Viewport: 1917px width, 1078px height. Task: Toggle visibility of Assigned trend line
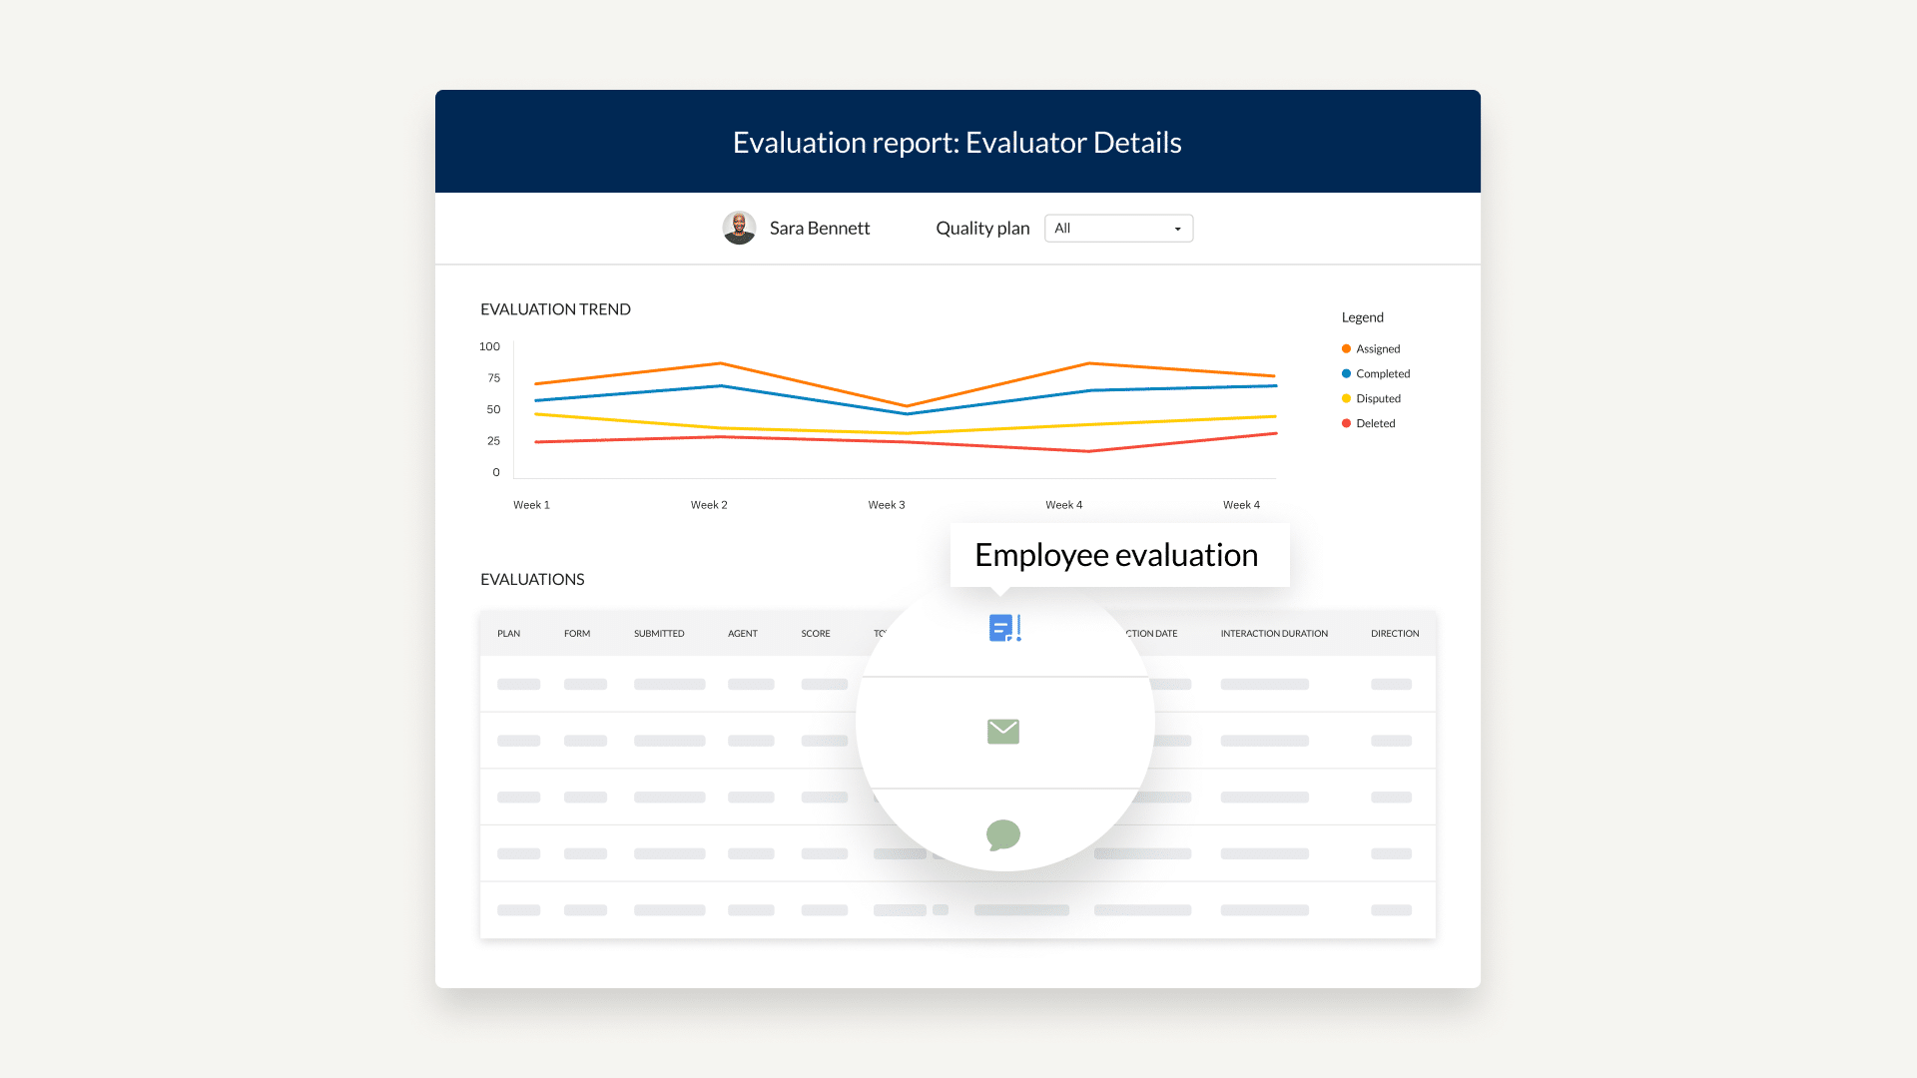(1371, 348)
